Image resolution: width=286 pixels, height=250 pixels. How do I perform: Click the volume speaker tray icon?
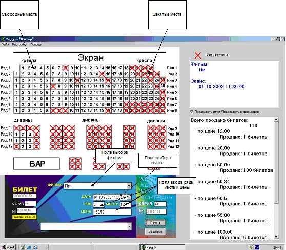pos(251,247)
